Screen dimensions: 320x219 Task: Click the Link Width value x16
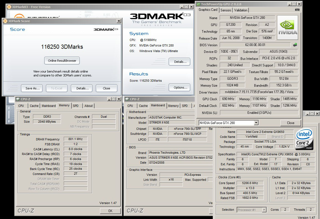pos(171,179)
